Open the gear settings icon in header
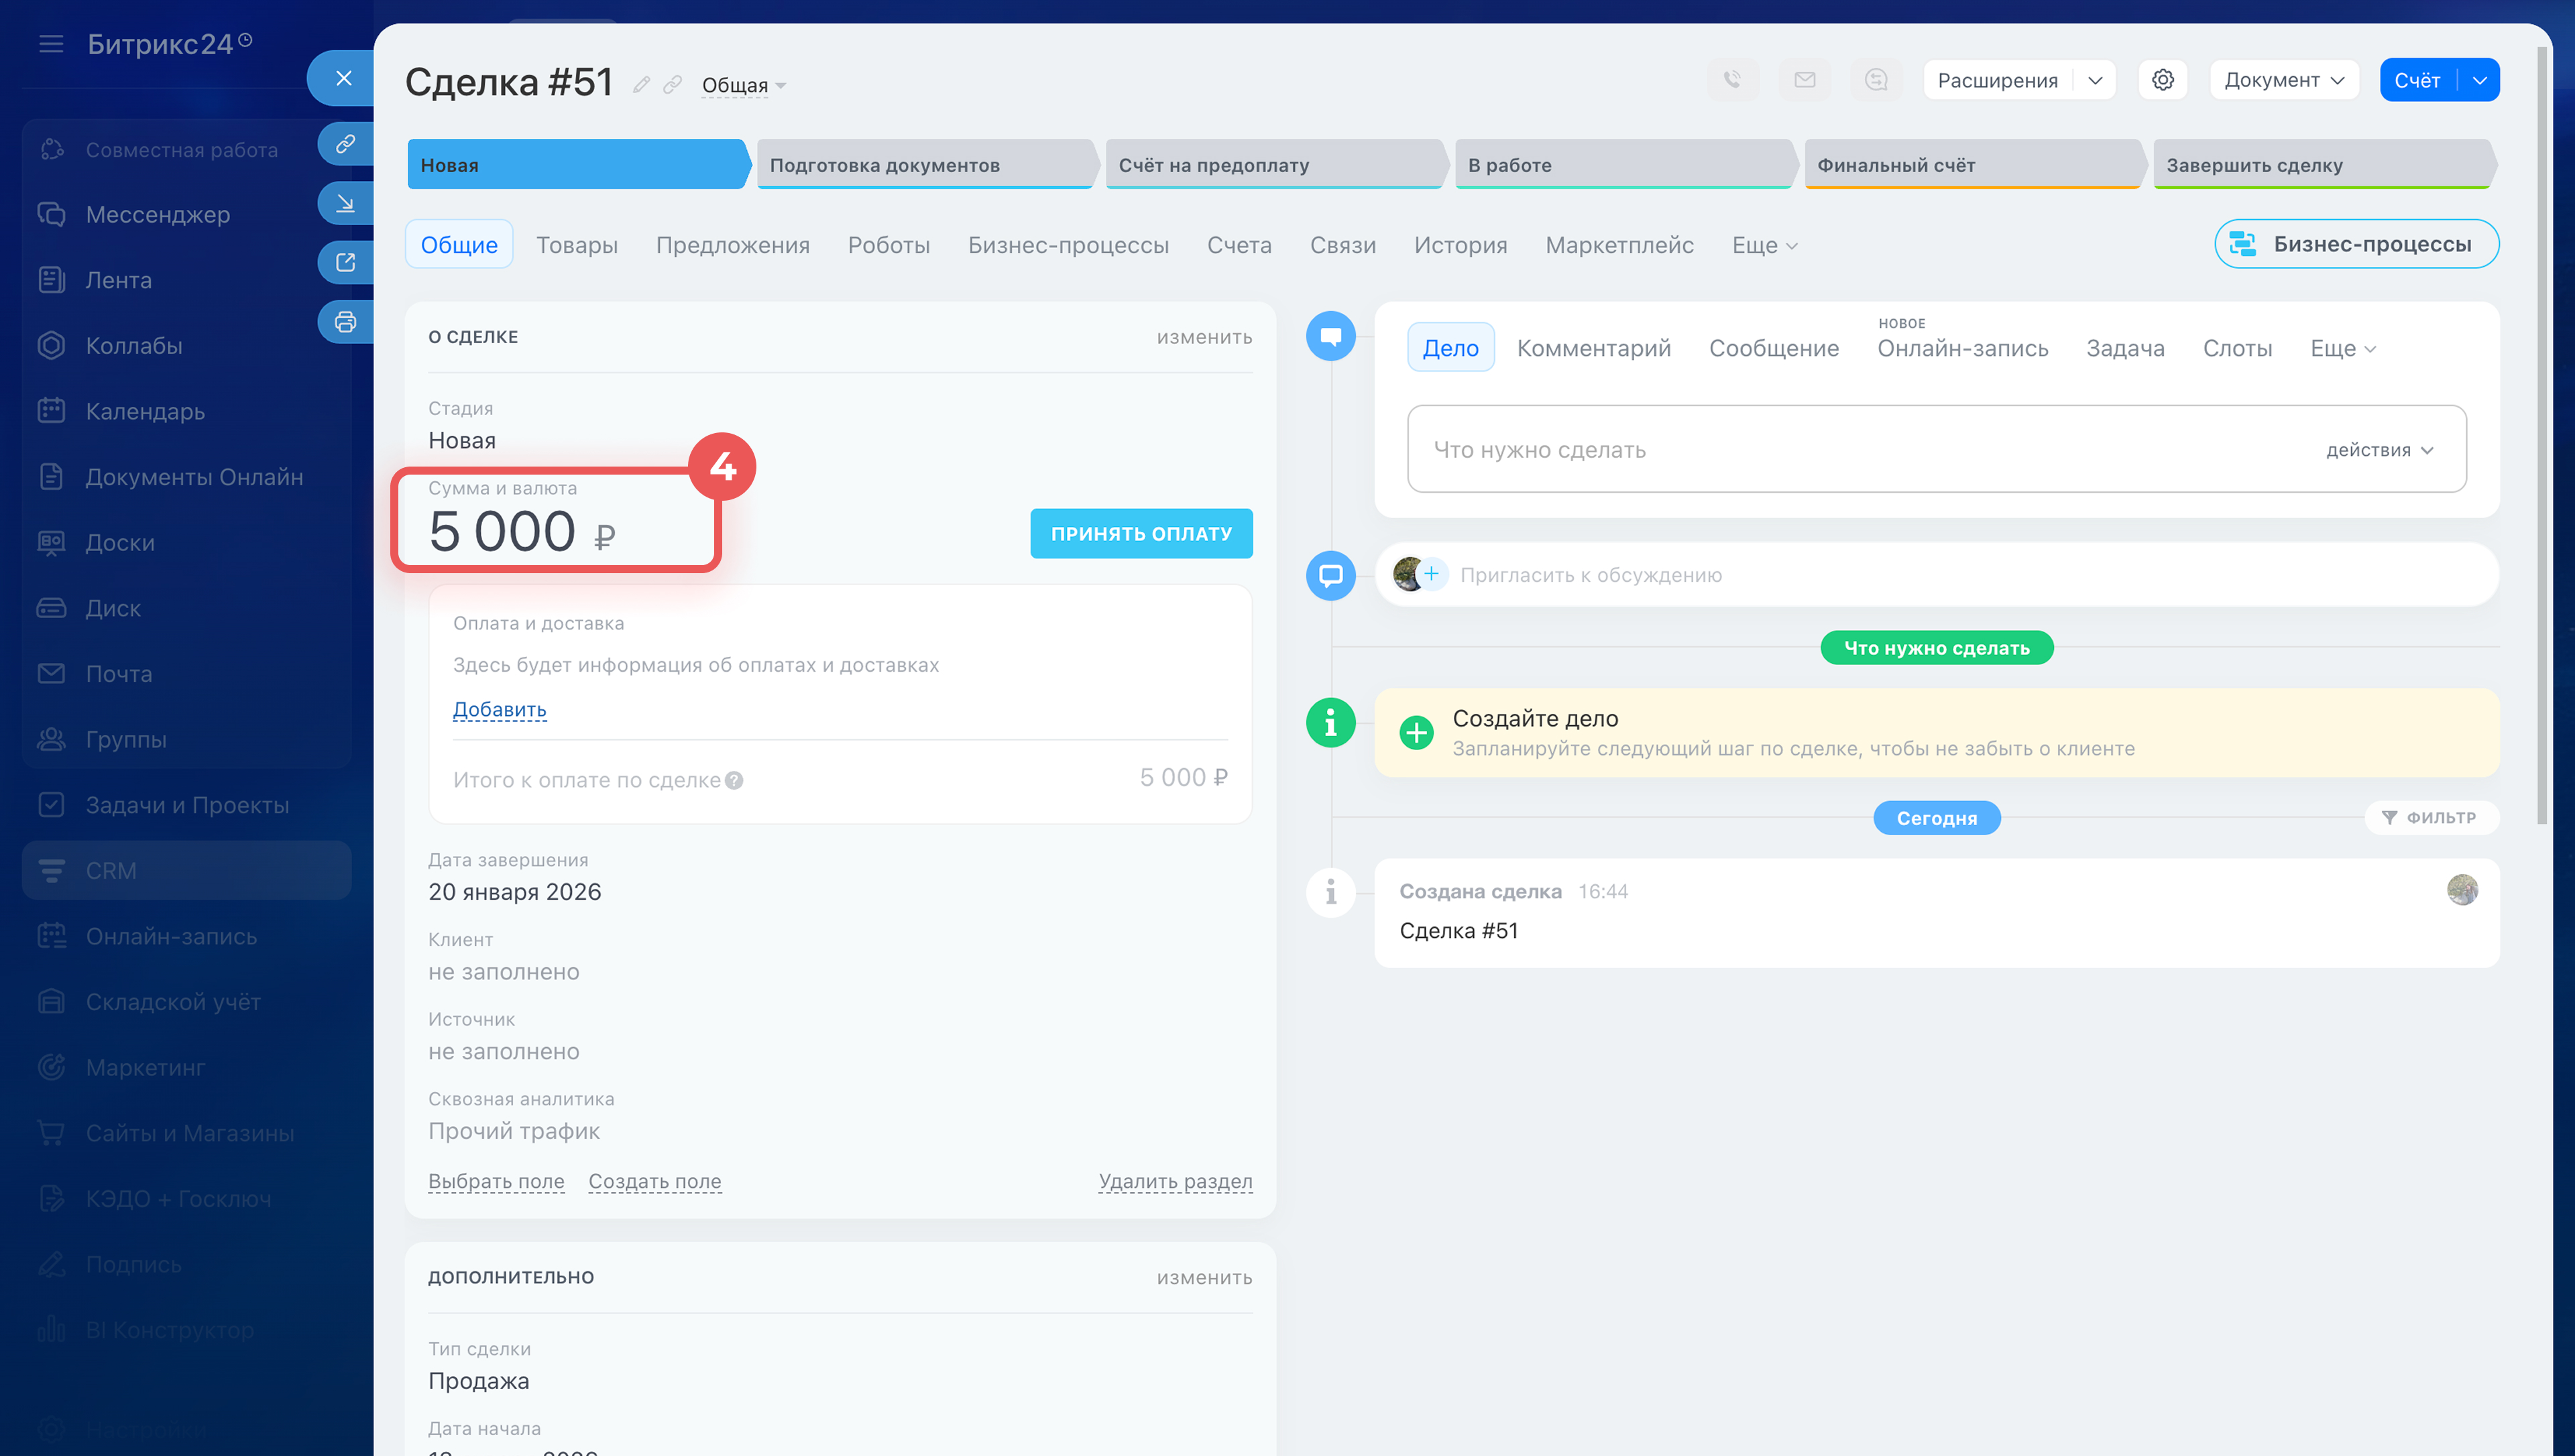This screenshot has width=2575, height=1456. [x=2162, y=80]
